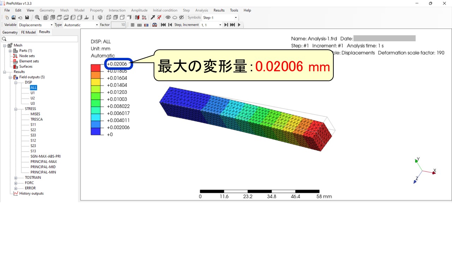Open the Variable Displacements dropdown

(x=36, y=25)
